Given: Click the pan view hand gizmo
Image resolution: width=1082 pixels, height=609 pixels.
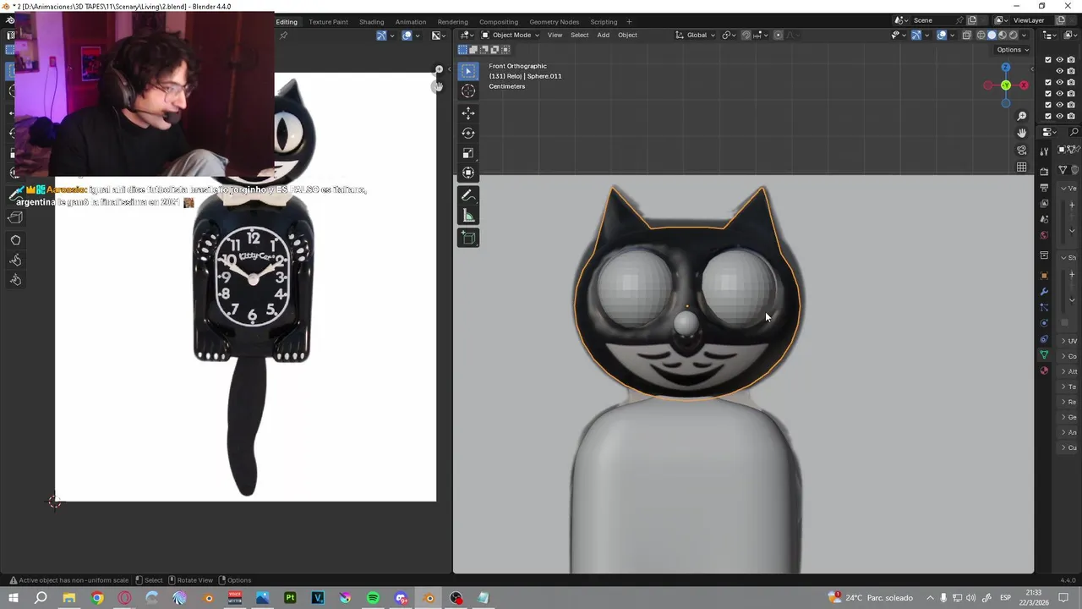Looking at the screenshot, I should coord(1021,133).
